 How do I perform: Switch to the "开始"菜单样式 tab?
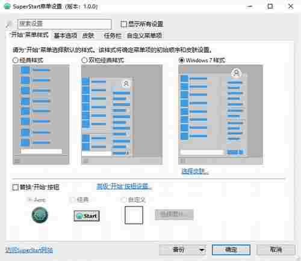29,35
